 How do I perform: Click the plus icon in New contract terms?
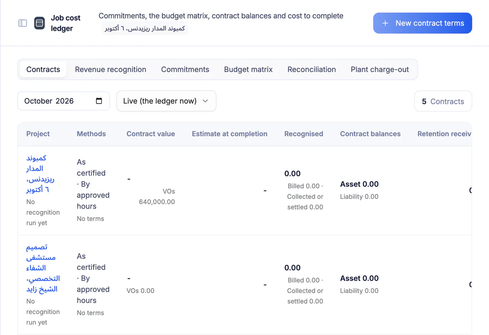coord(385,23)
